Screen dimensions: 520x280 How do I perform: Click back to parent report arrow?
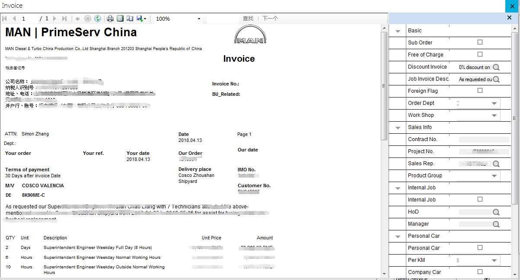click(x=78, y=19)
